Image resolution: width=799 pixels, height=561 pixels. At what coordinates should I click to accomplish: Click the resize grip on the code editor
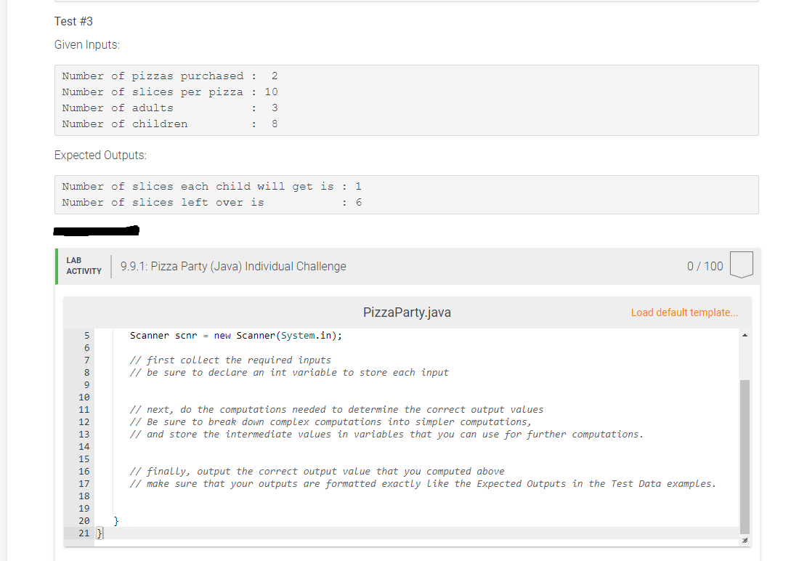click(x=744, y=540)
